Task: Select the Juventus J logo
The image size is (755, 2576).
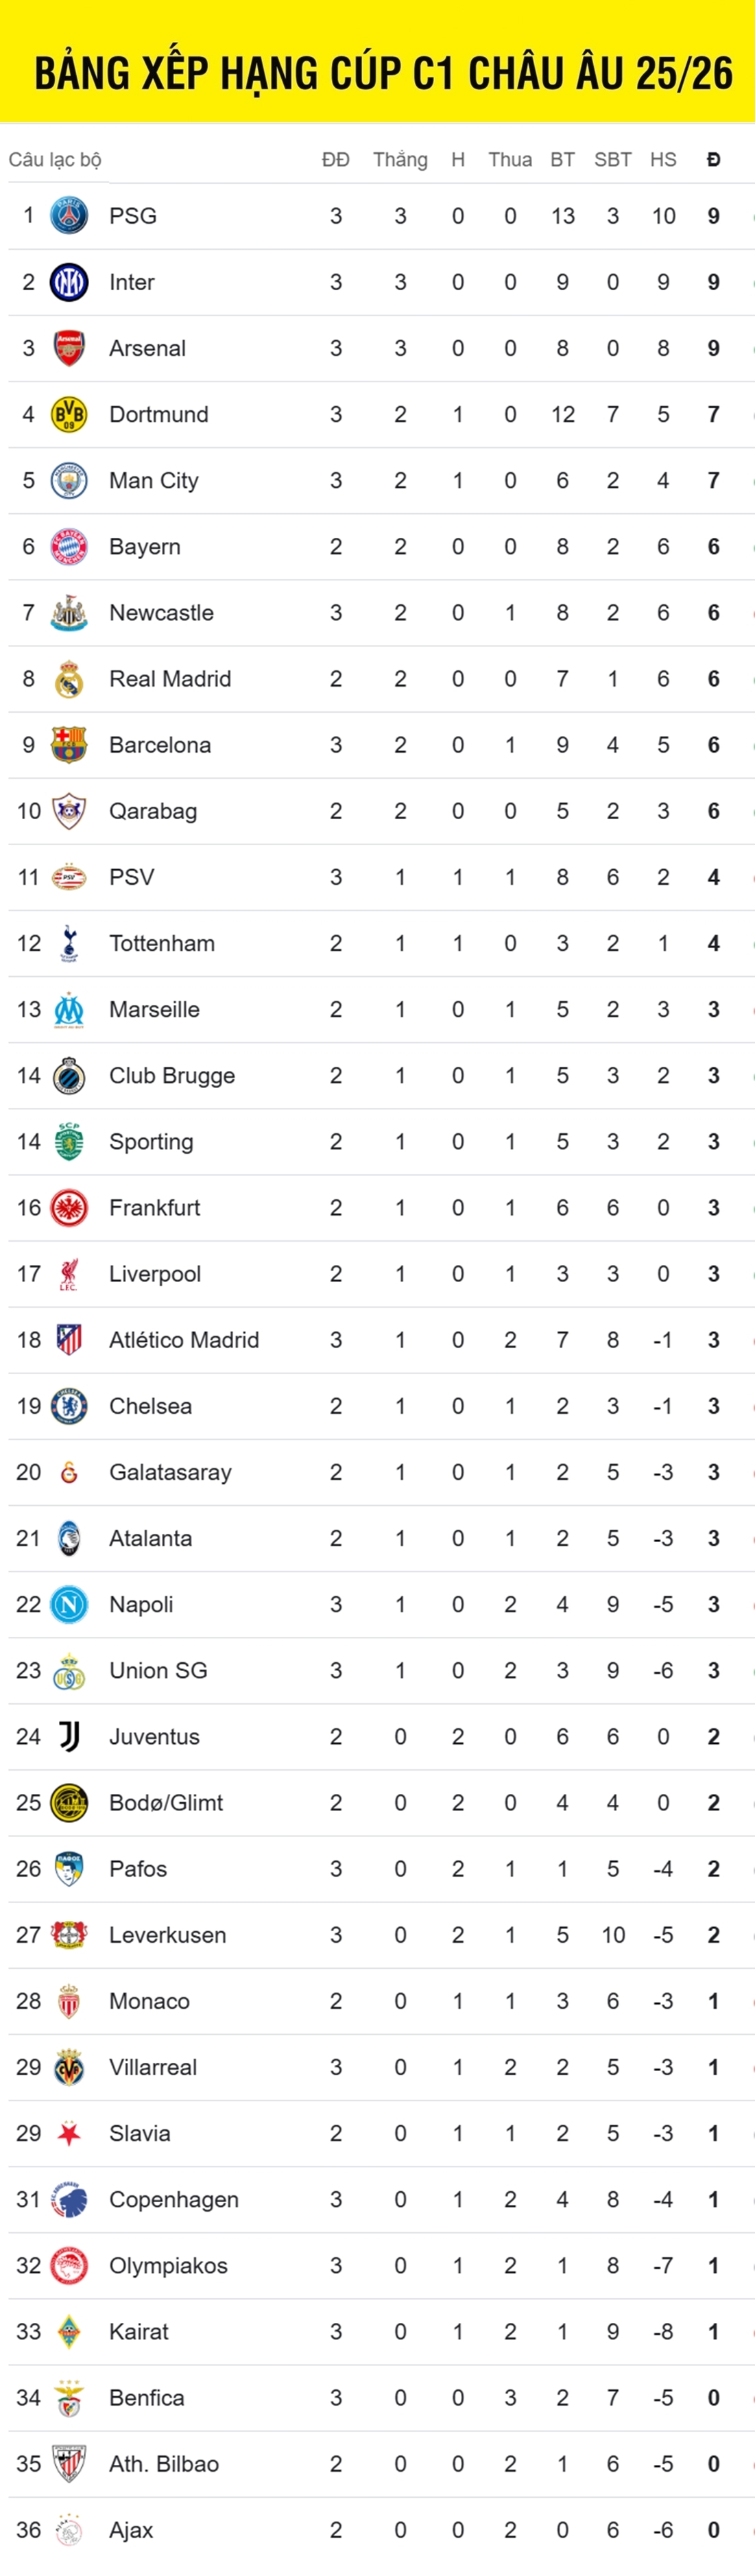Action: pyautogui.click(x=69, y=1737)
